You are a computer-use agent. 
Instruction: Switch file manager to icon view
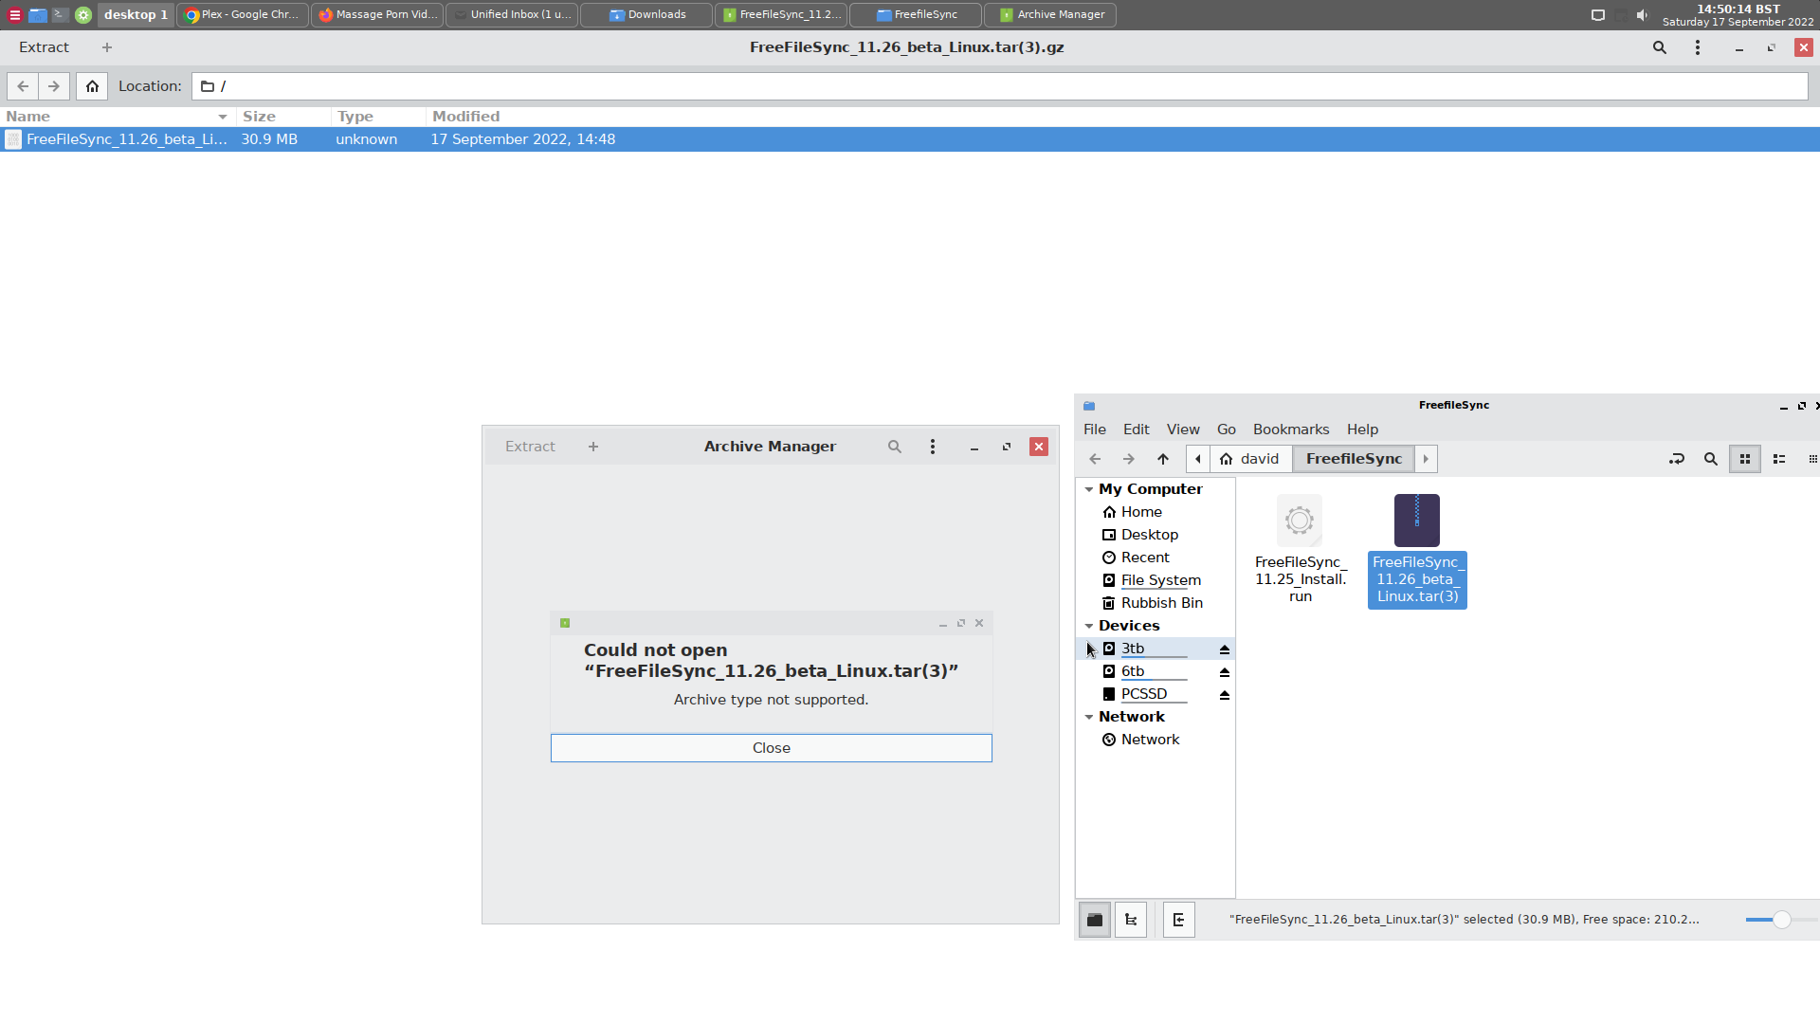(x=1745, y=459)
